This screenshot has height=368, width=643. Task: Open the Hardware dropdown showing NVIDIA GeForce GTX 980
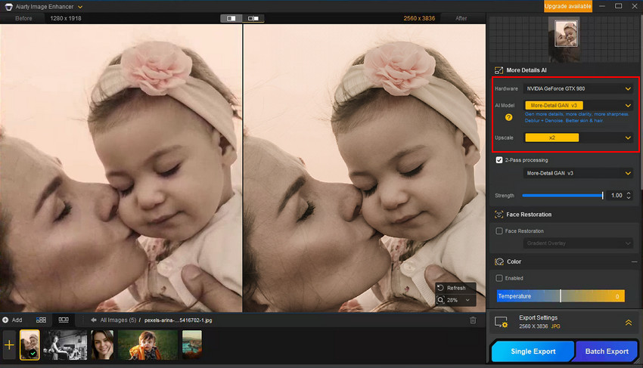coord(578,88)
